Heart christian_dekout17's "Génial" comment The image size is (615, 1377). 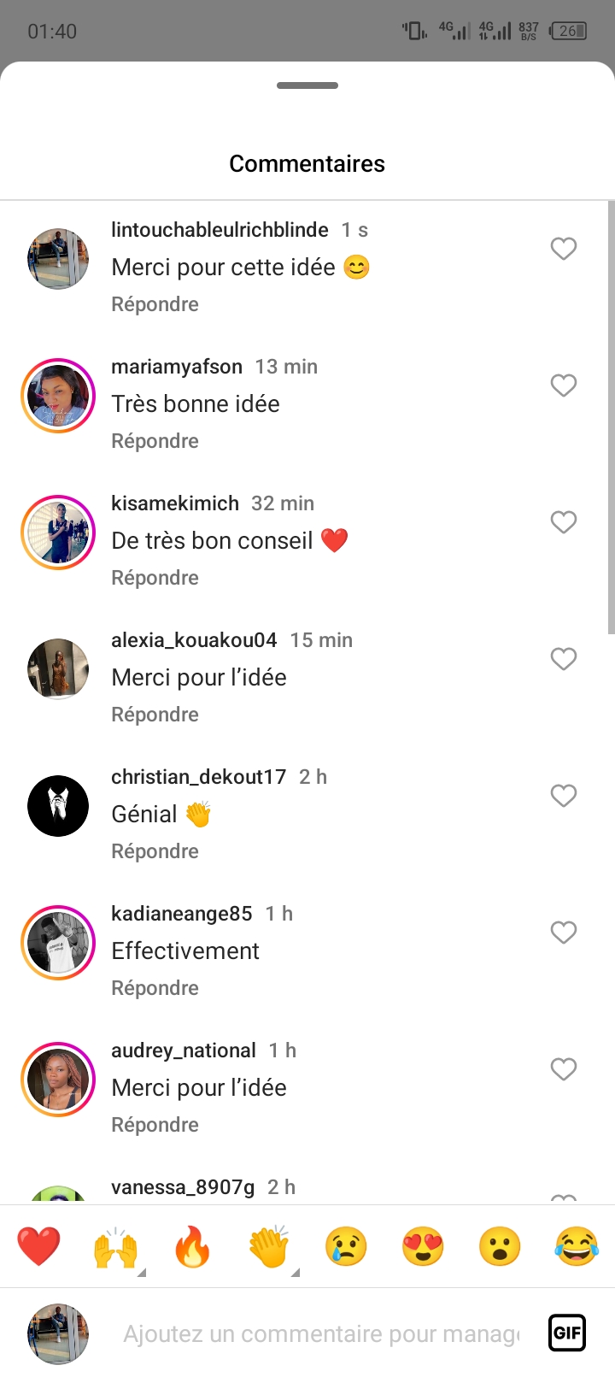click(564, 796)
